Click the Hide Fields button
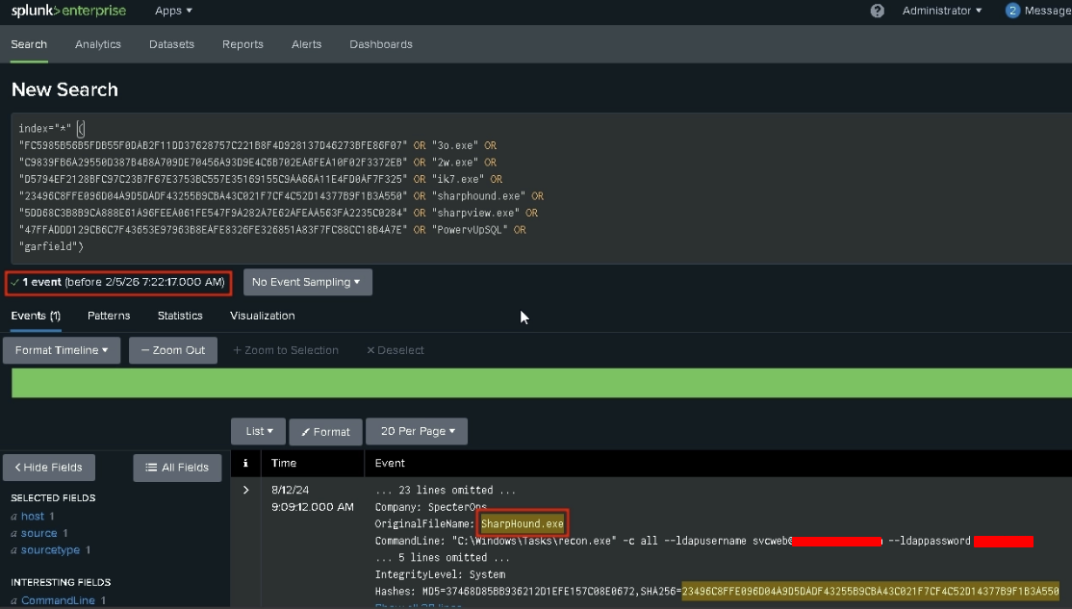The width and height of the screenshot is (1072, 609). click(x=48, y=468)
